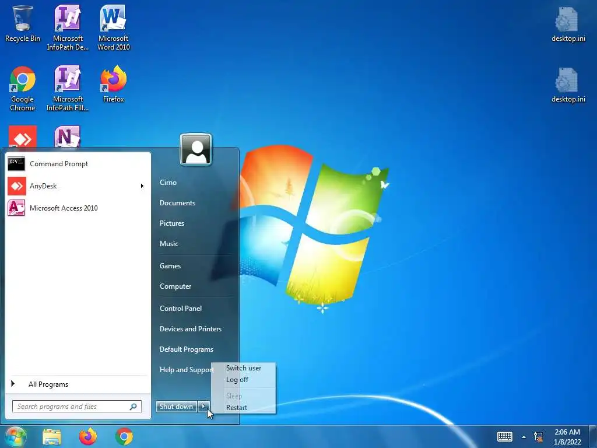Launch Microsoft Access 2010 from Start menu
The height and width of the screenshot is (448, 597).
[78, 208]
